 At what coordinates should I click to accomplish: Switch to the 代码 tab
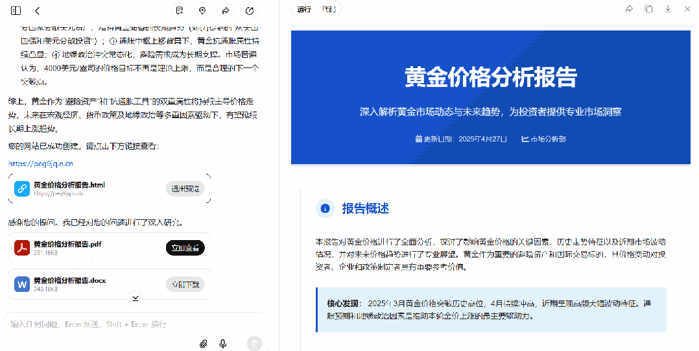pos(329,9)
